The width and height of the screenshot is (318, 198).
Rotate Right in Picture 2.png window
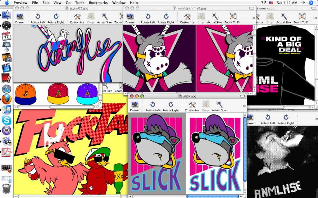coord(286,119)
